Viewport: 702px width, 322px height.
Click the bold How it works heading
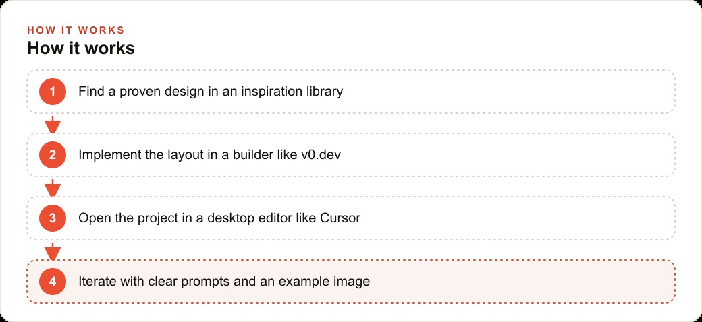pos(81,49)
